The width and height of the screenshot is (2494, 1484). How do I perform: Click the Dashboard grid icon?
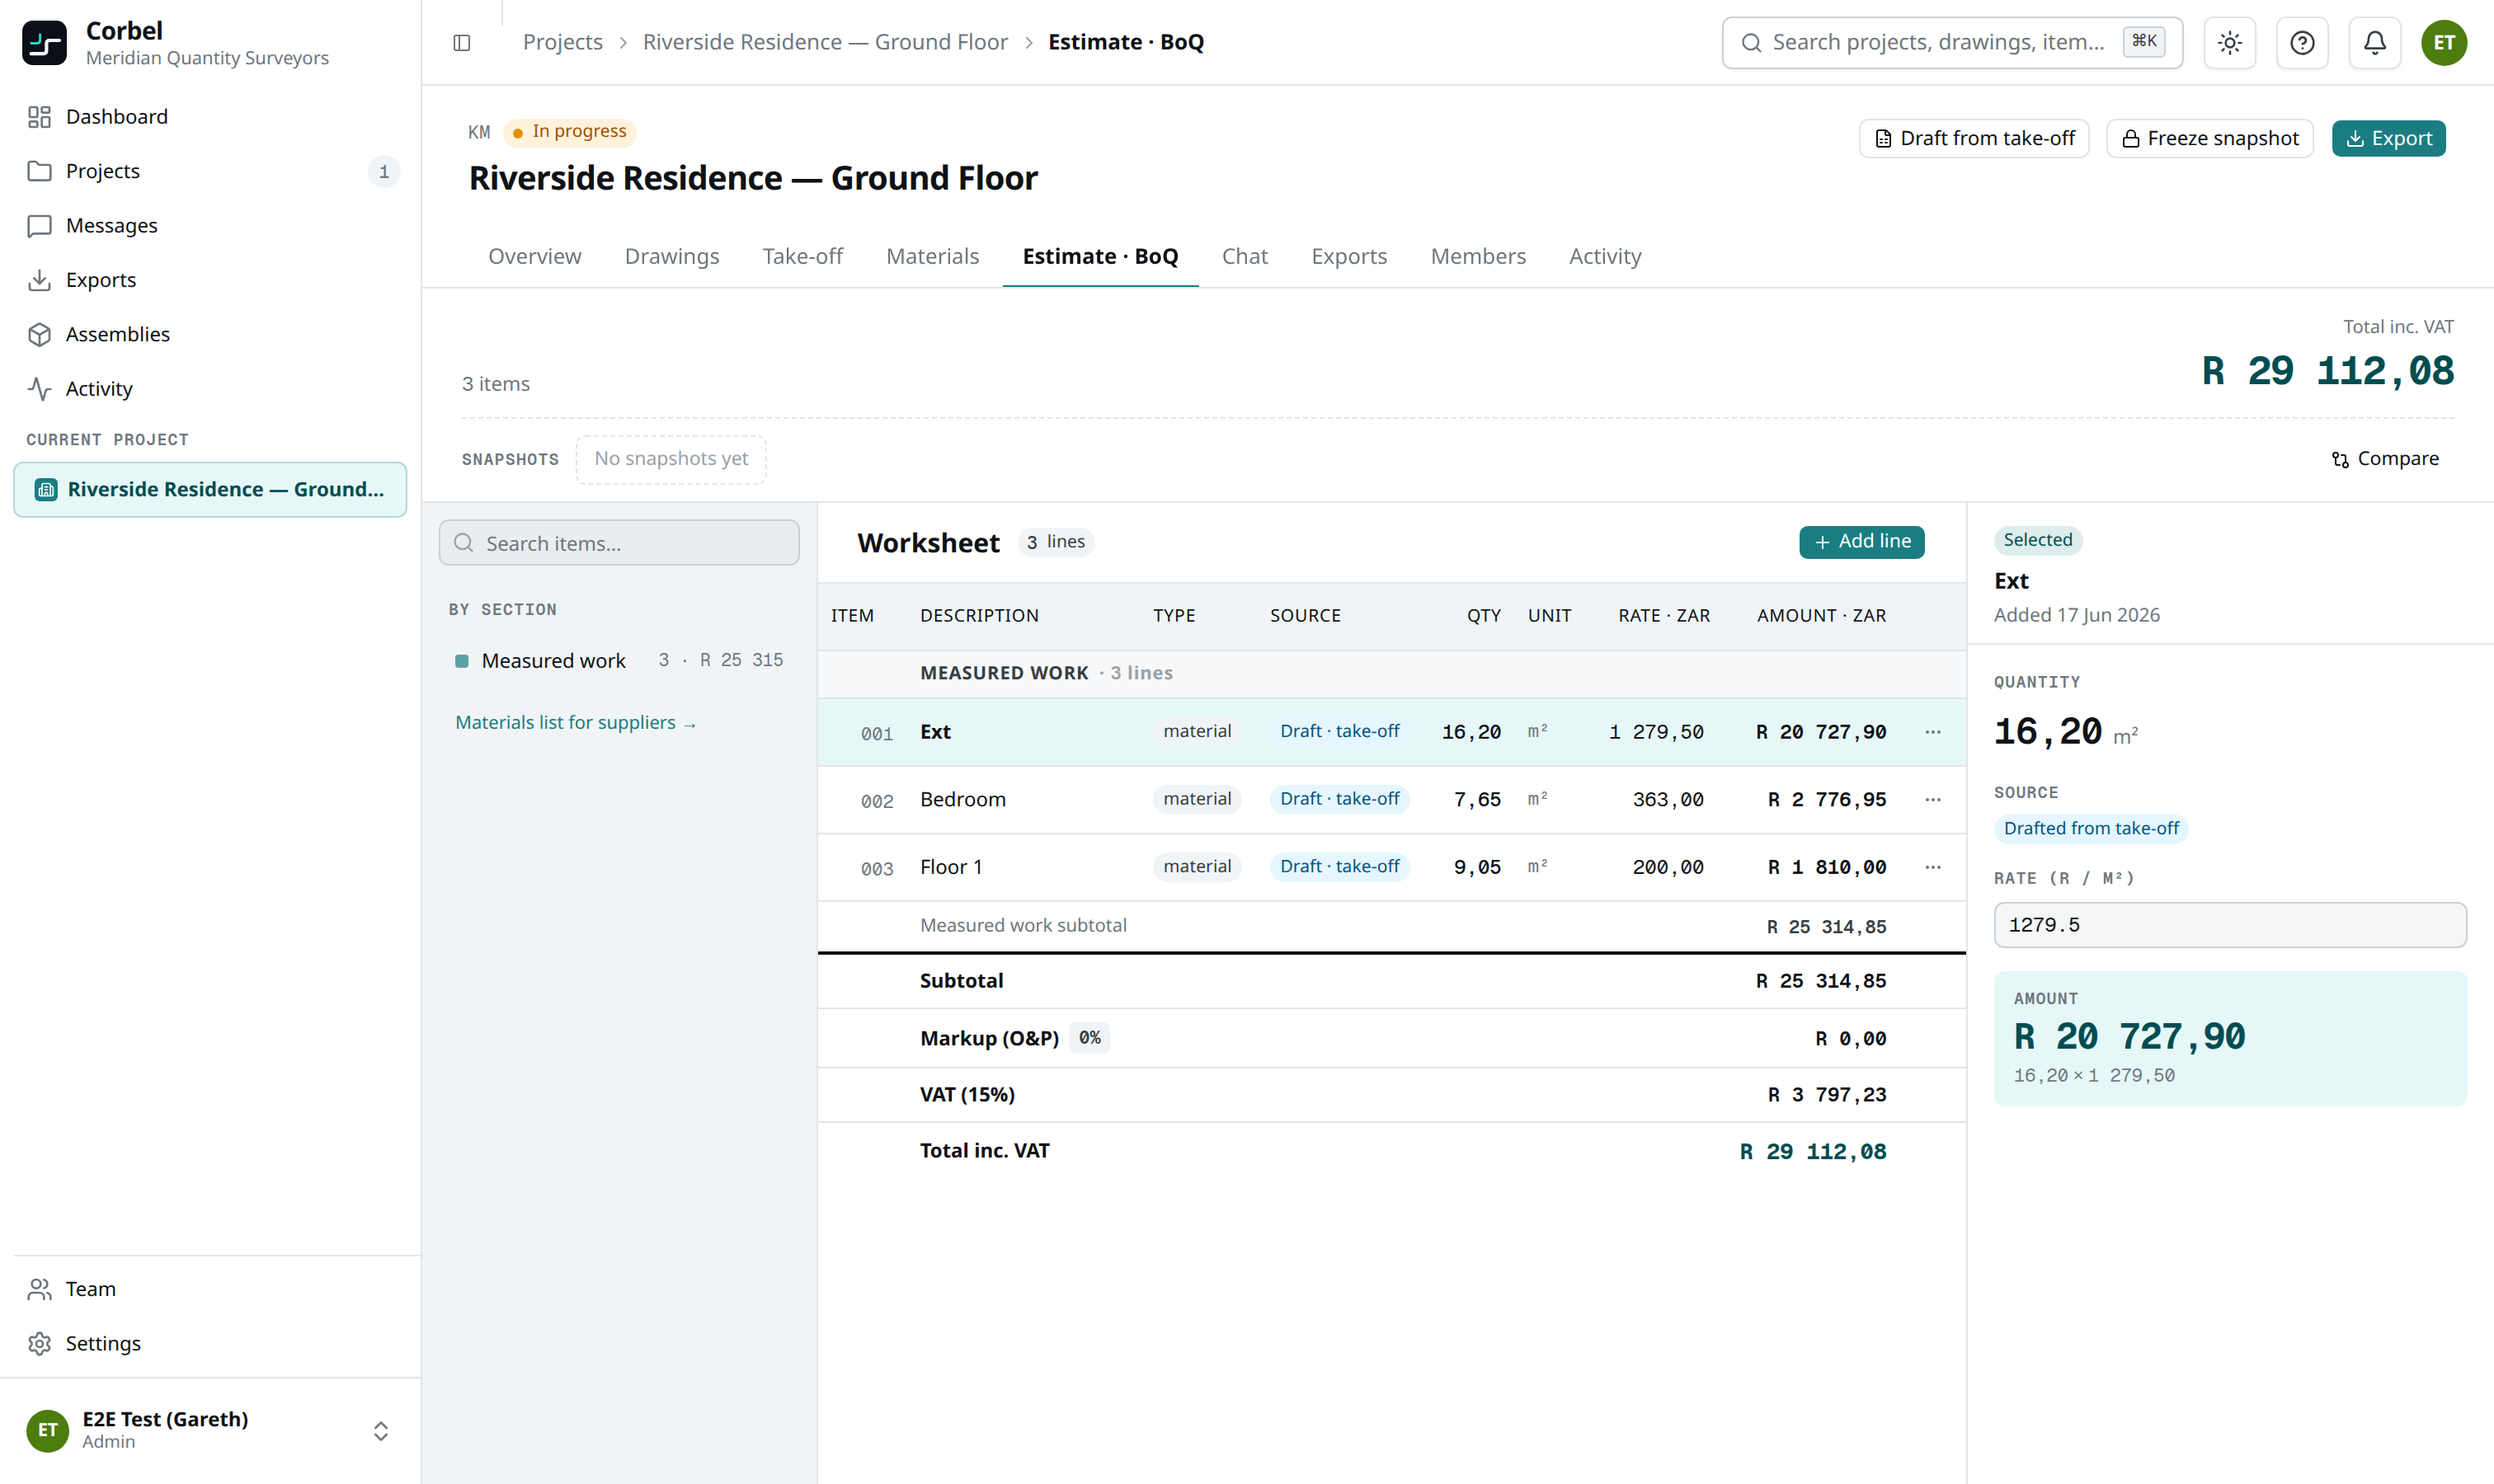click(39, 117)
